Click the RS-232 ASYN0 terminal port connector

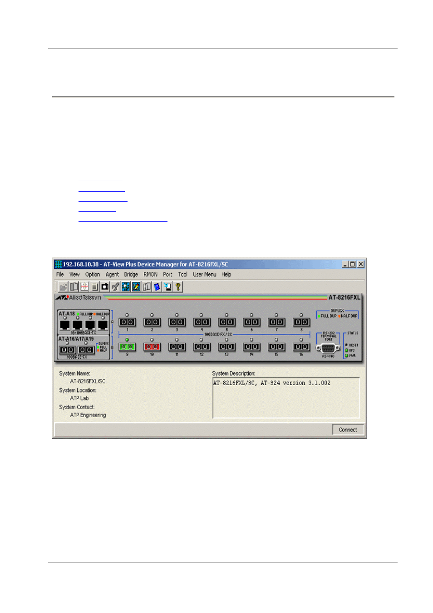click(x=328, y=349)
